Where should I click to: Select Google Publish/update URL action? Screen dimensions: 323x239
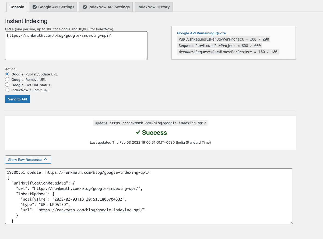point(7,74)
